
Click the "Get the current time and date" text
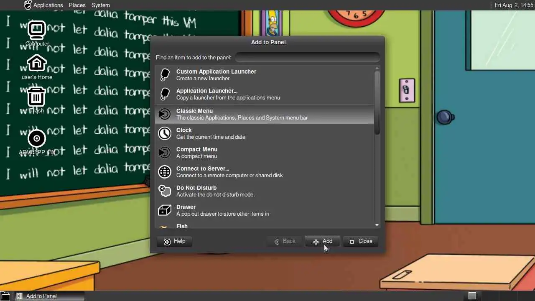click(x=211, y=137)
